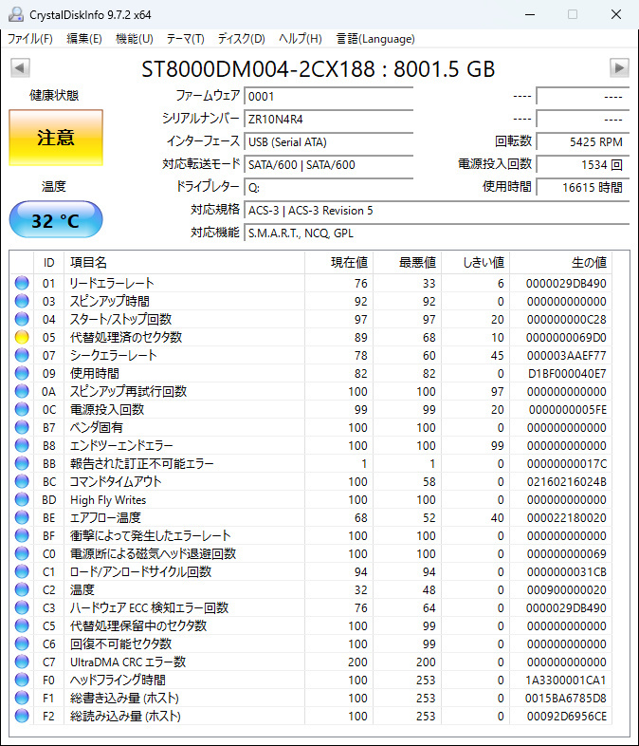
Task: Click the 回復不可能セクタ数 row name
Action: (120, 643)
